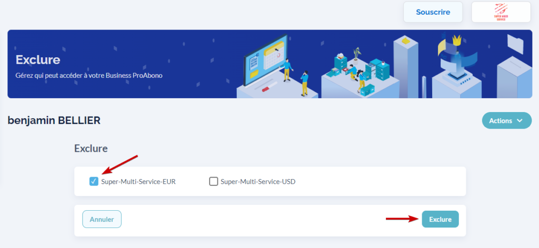Image resolution: width=539 pixels, height=248 pixels.
Task: Click the Exclure section heading
Action: [x=91, y=149]
